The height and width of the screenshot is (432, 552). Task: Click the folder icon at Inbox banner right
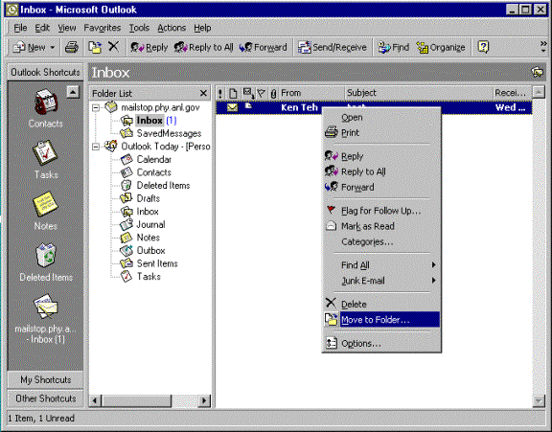click(x=538, y=72)
